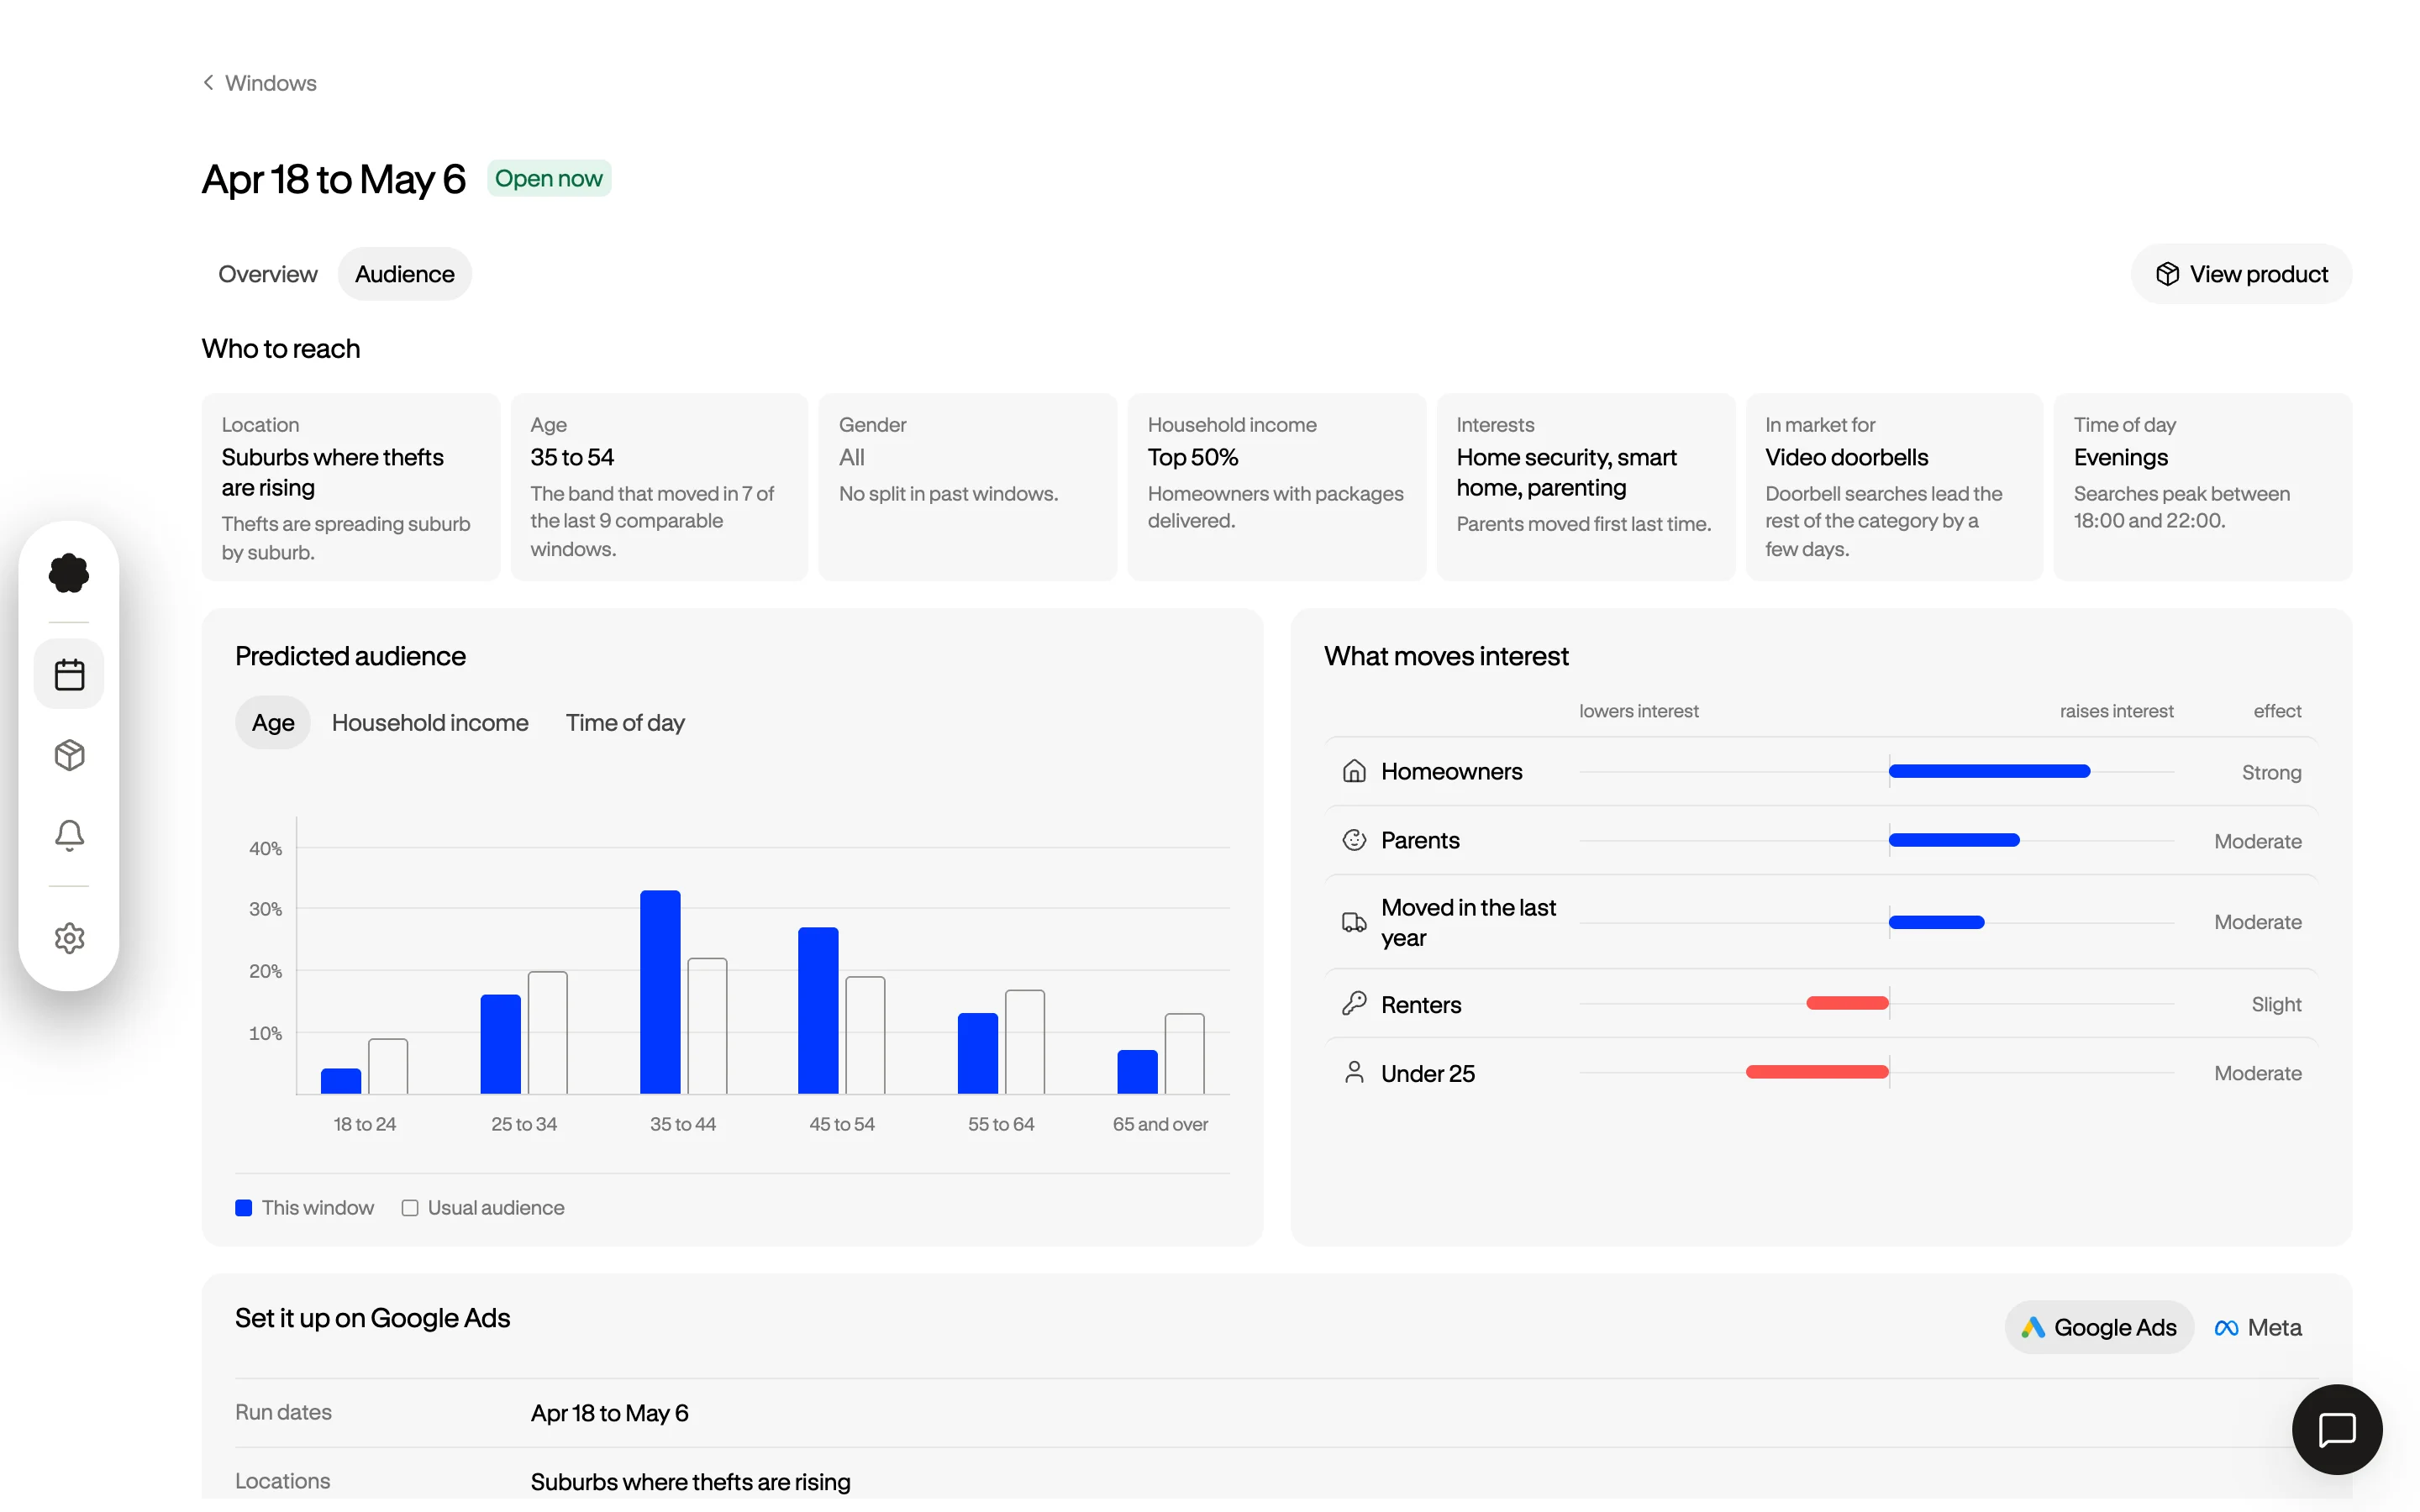Open the Interests card
Viewport: 2420px width, 1512px height.
(x=1585, y=487)
